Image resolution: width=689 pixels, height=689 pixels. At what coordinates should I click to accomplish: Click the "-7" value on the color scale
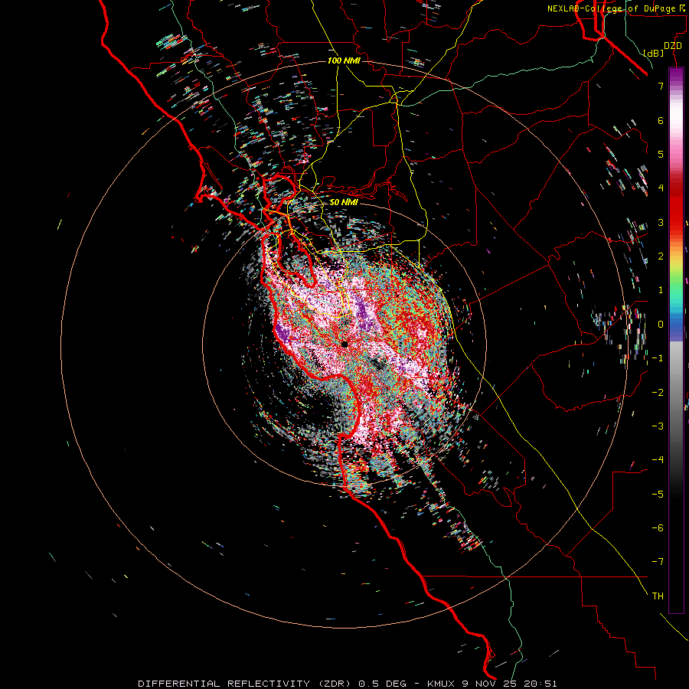click(658, 562)
